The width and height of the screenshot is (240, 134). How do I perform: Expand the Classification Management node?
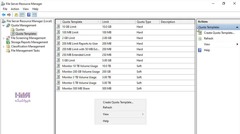point(4,47)
